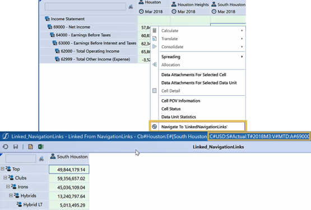
Task: Choose Data Attachments For Selected Cell
Action: 194,74
